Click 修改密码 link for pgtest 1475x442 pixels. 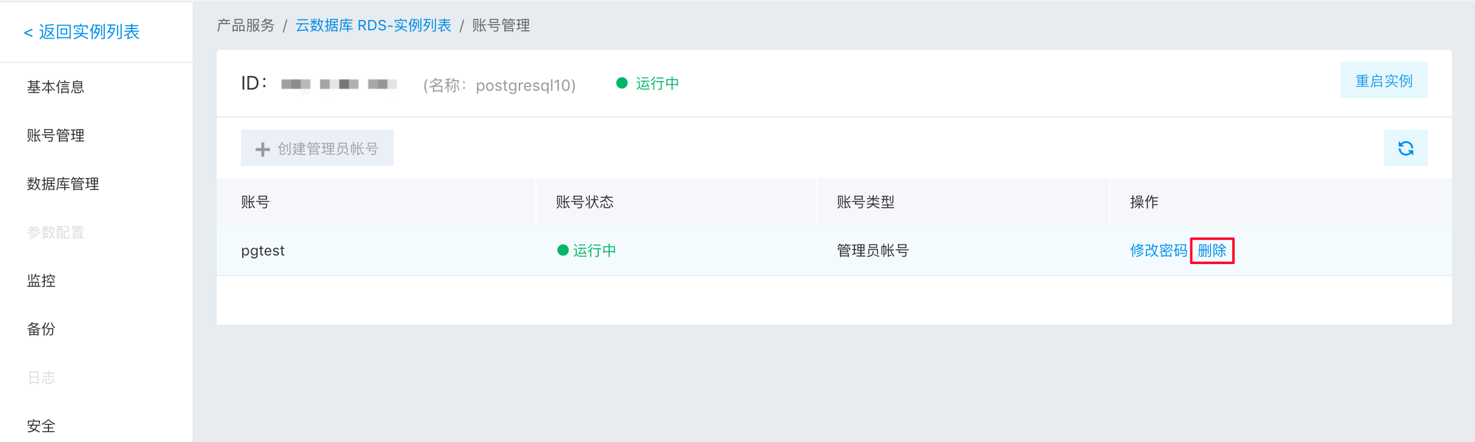(x=1158, y=251)
